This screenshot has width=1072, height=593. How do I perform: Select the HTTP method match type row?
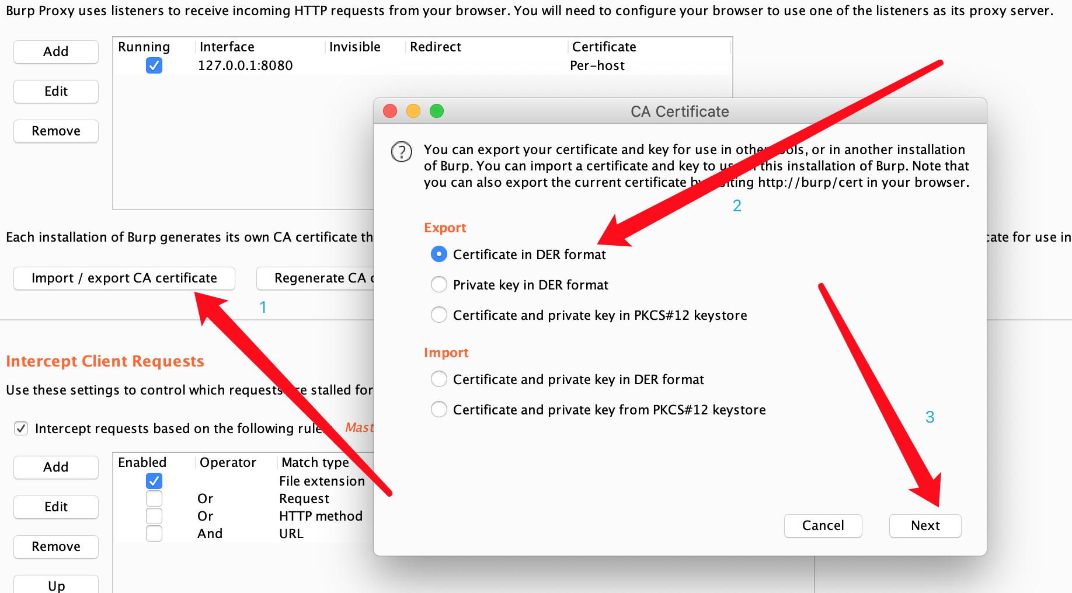tap(321, 516)
